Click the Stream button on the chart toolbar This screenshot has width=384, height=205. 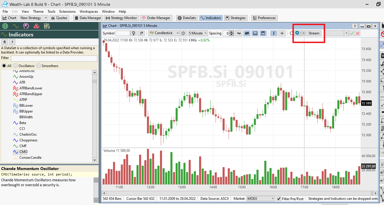(x=314, y=33)
